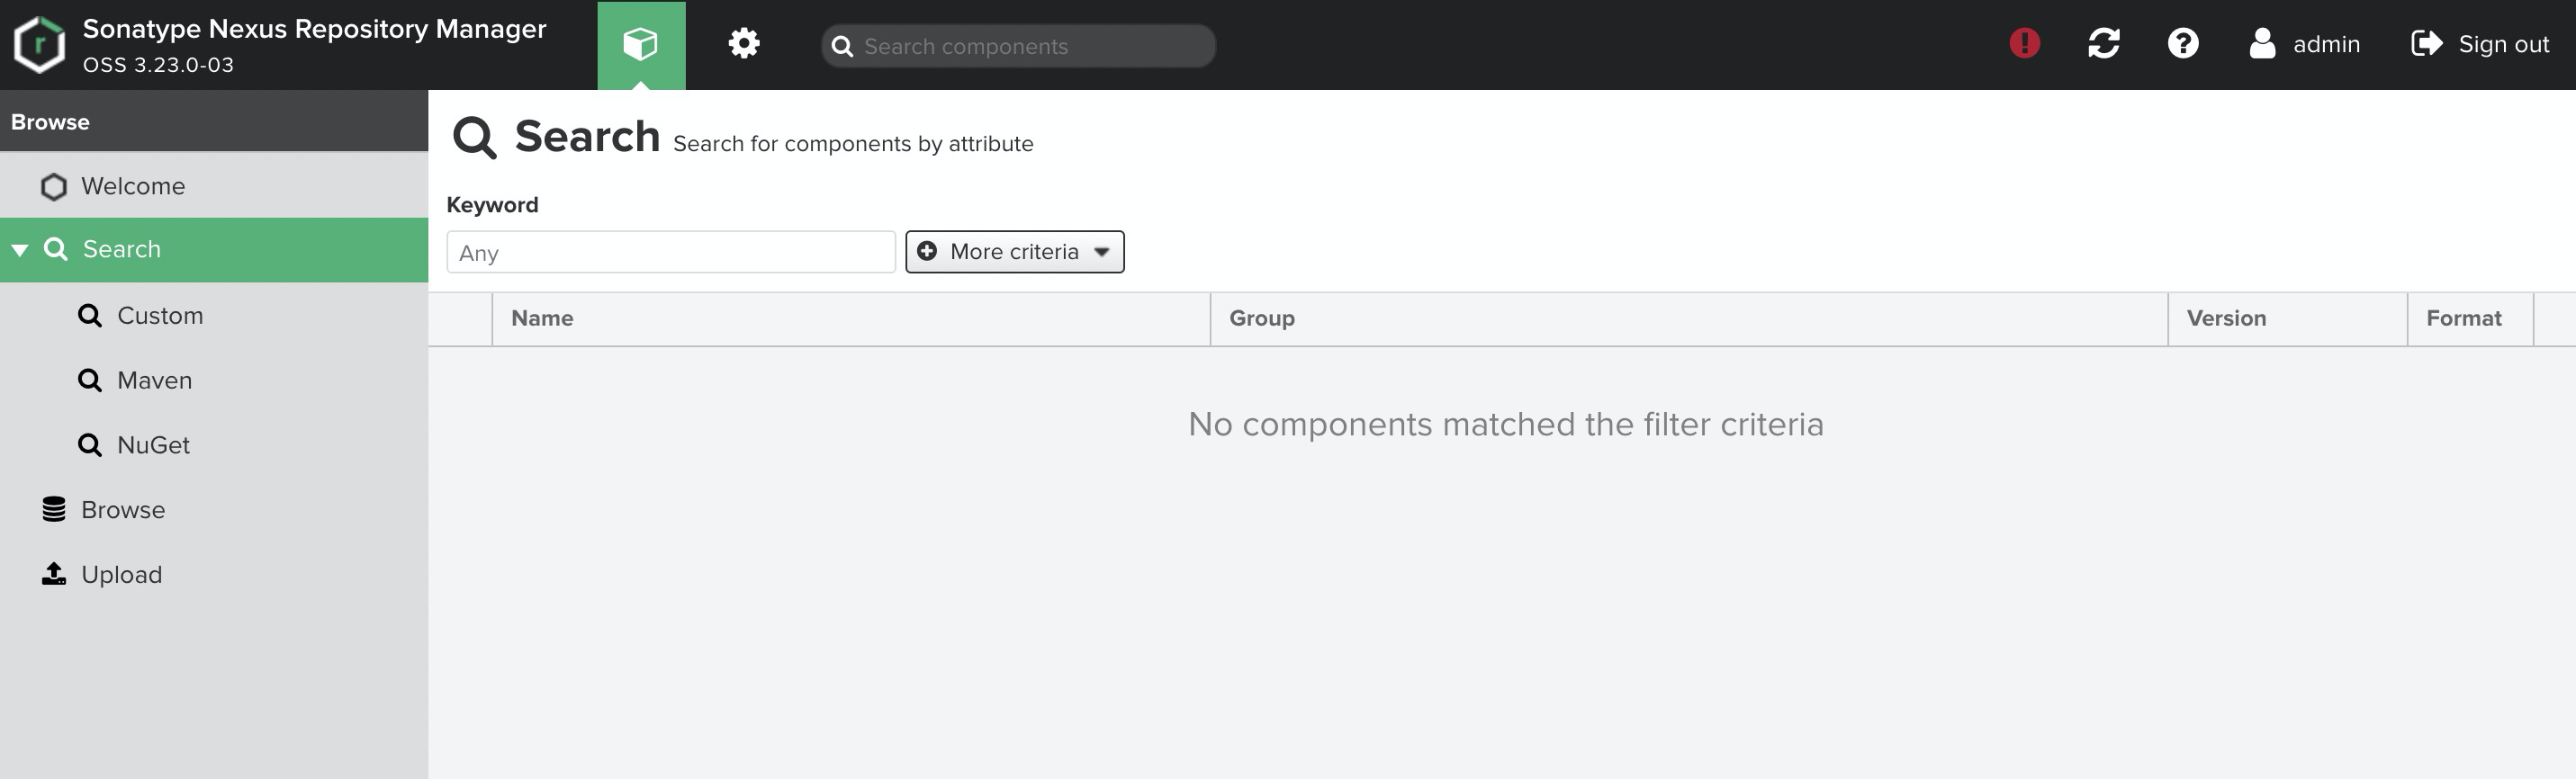This screenshot has width=2576, height=779.
Task: Click the admin user account
Action: [2304, 44]
